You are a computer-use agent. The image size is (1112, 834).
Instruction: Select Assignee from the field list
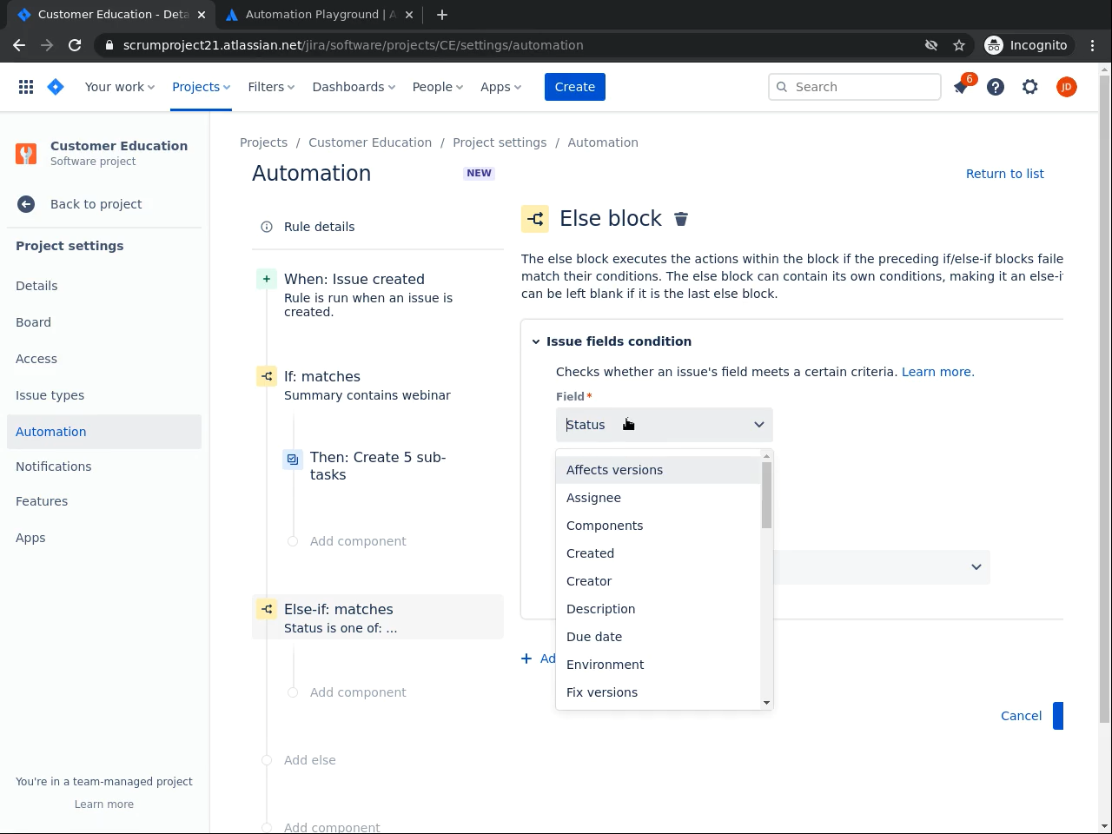click(593, 498)
